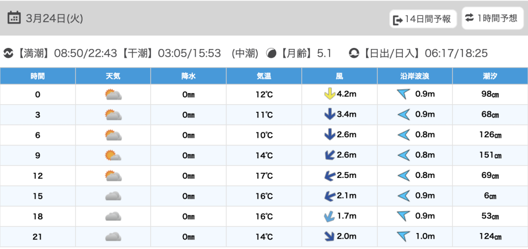The height and width of the screenshot is (249, 528).
Task: Click the 17℃ temperature cell
Action: (264, 176)
